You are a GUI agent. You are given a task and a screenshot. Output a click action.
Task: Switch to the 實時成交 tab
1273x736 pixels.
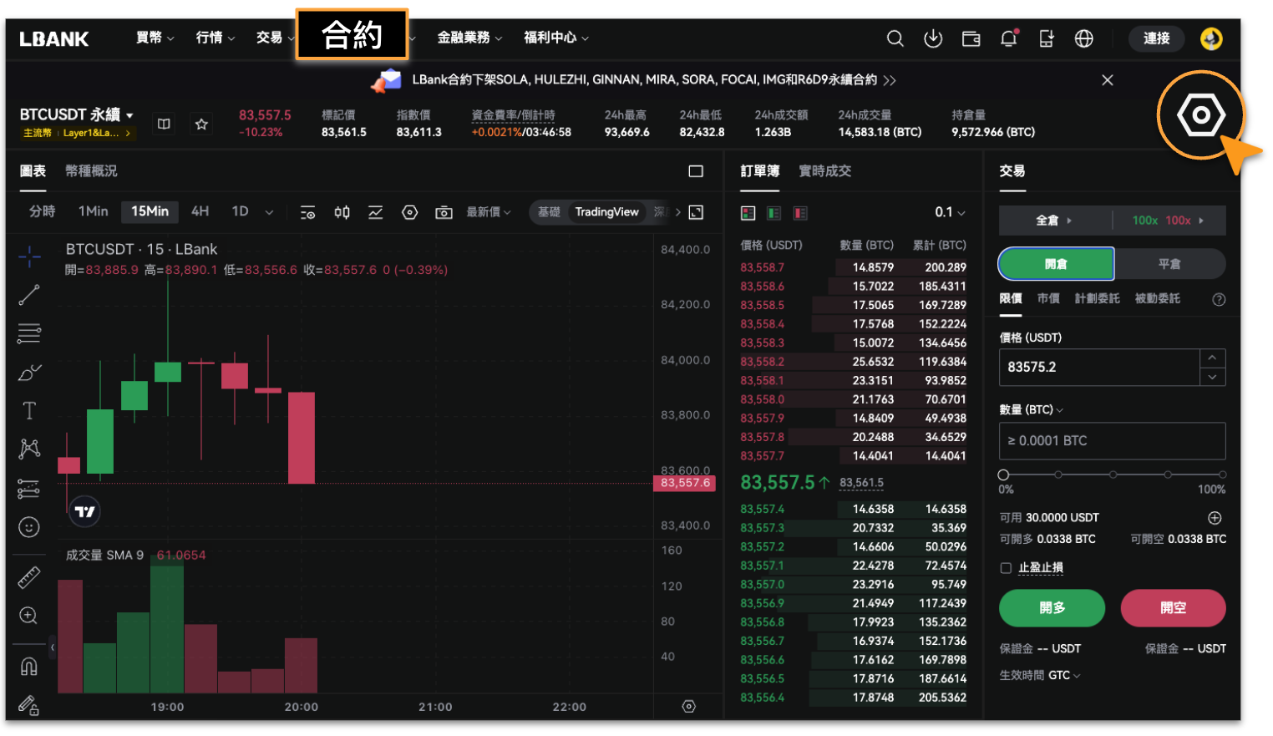tap(824, 171)
